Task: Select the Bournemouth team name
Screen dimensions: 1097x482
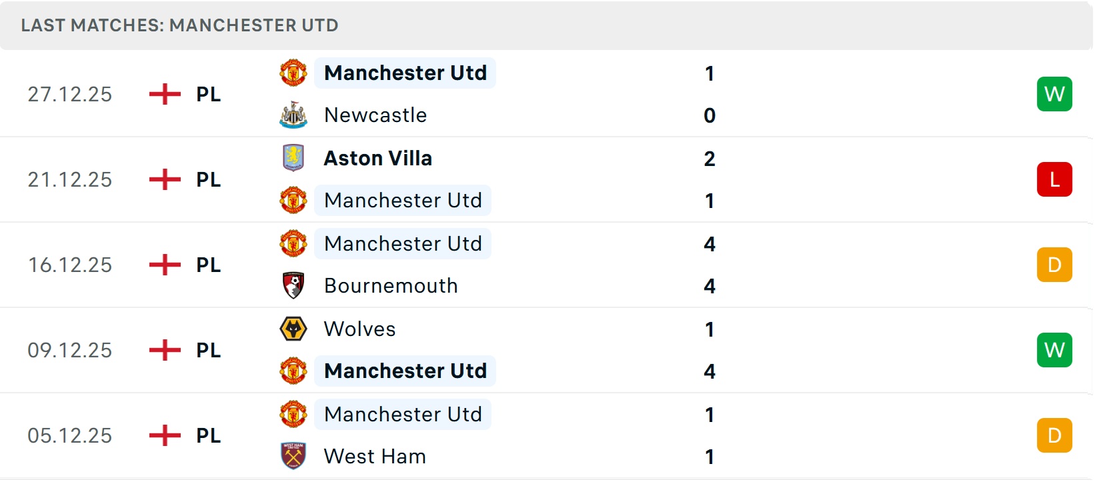Action: (391, 286)
